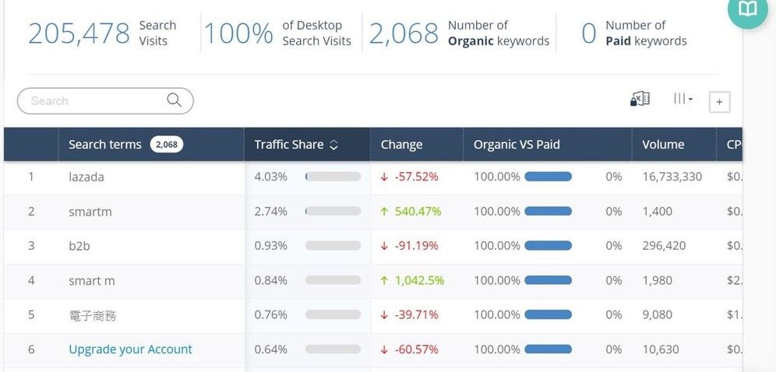
Task: Export table to Excel icon
Action: point(640,100)
